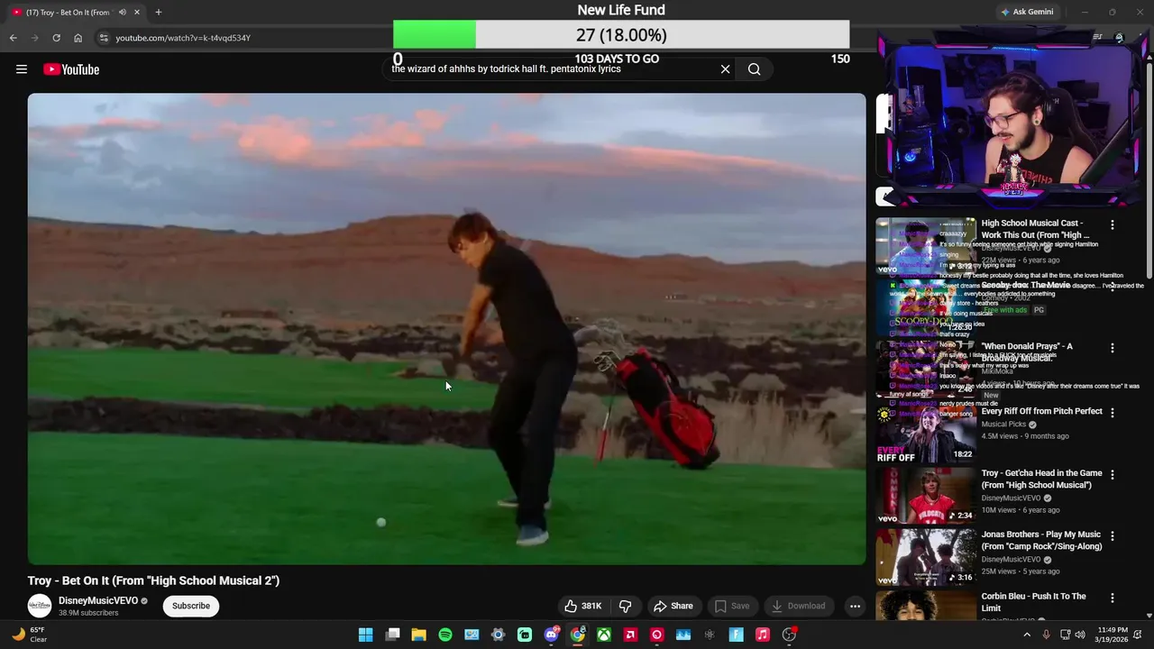Dislike the Bet On It video

tap(625, 606)
